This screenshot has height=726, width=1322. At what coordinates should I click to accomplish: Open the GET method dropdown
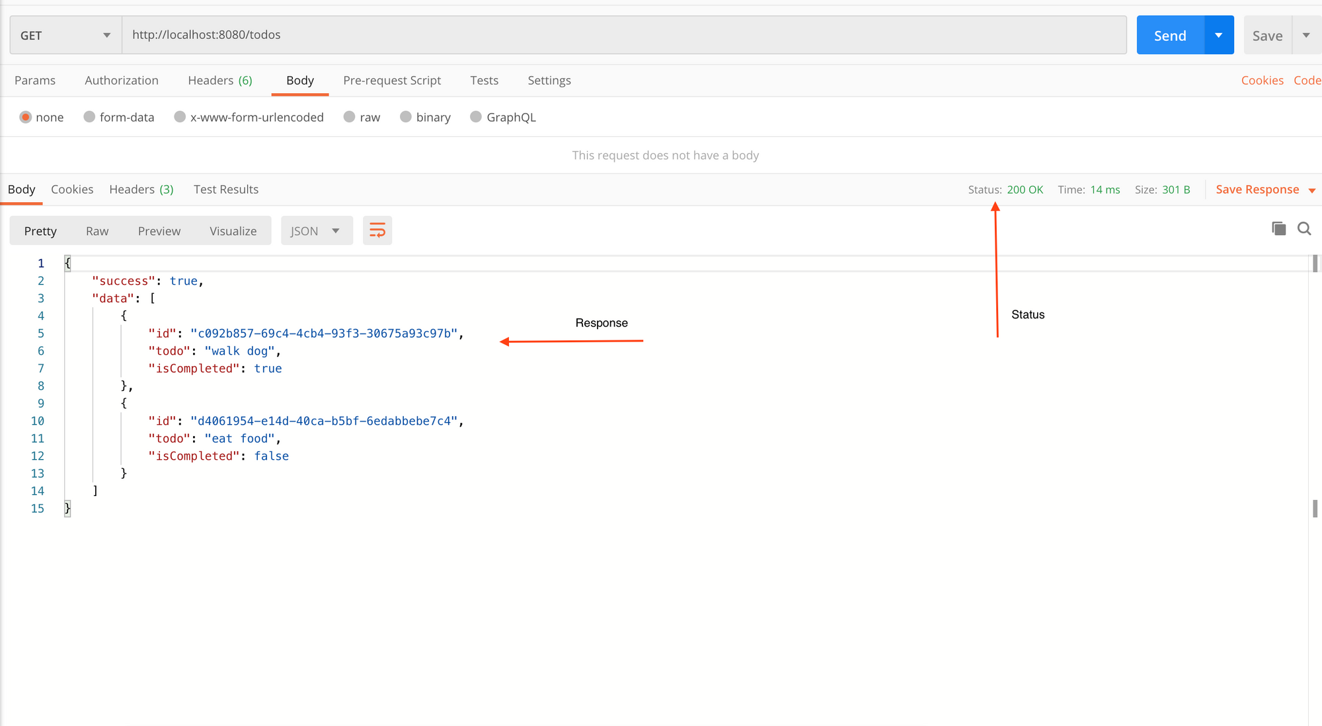(x=65, y=35)
